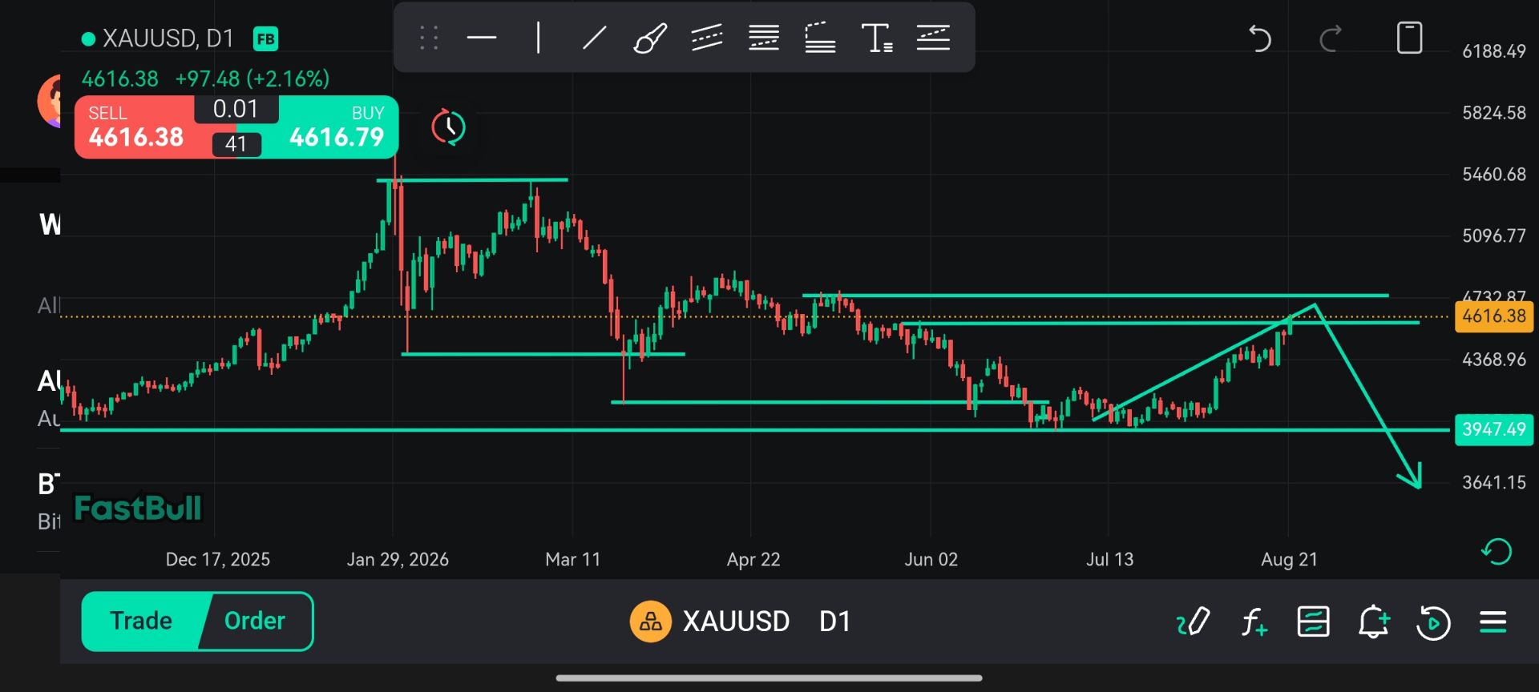Pick the brush drawing tool

click(x=650, y=38)
